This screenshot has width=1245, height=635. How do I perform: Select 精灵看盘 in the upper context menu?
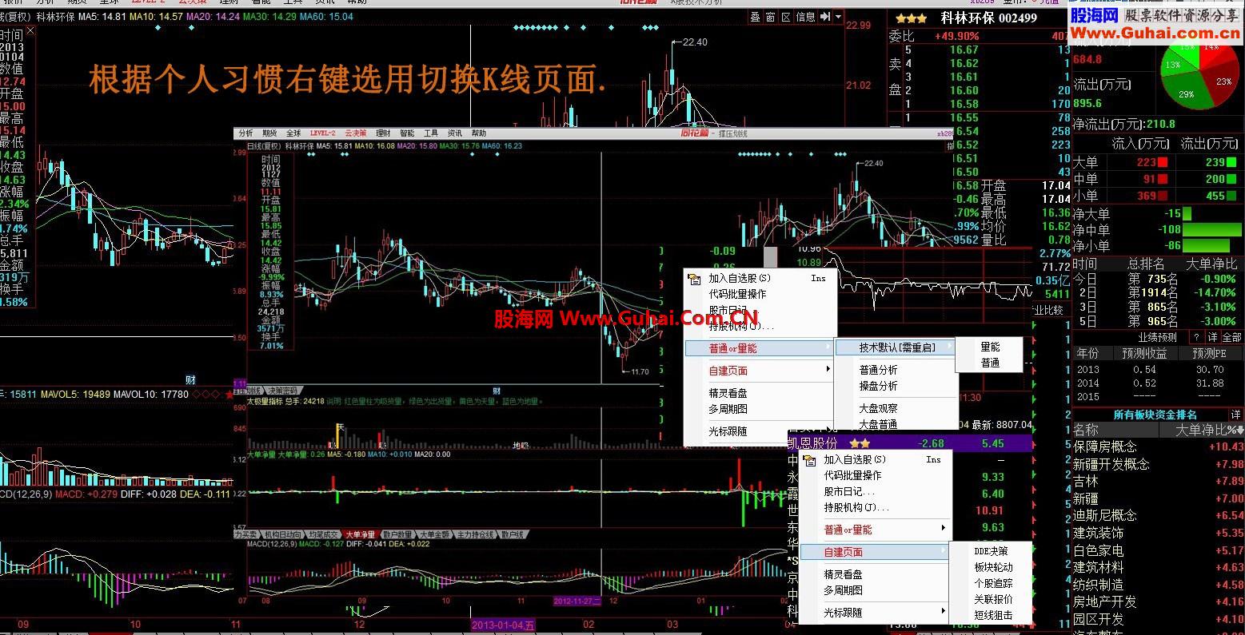point(728,393)
